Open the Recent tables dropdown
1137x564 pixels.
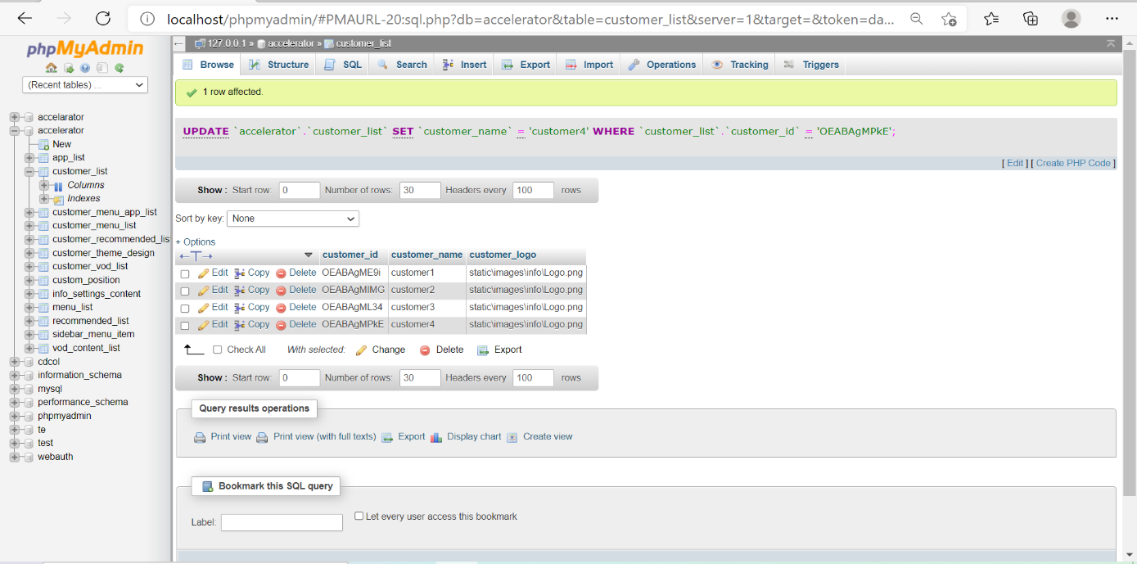85,85
